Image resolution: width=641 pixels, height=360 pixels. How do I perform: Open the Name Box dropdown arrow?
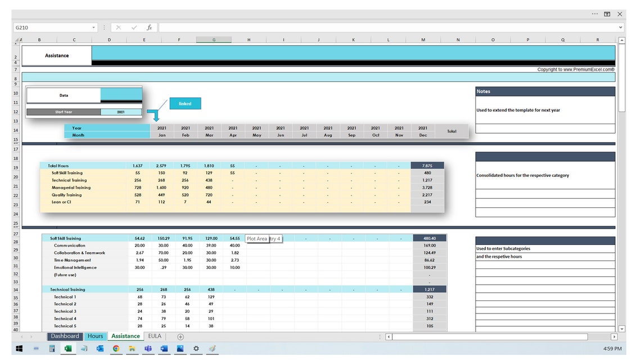pyautogui.click(x=93, y=28)
